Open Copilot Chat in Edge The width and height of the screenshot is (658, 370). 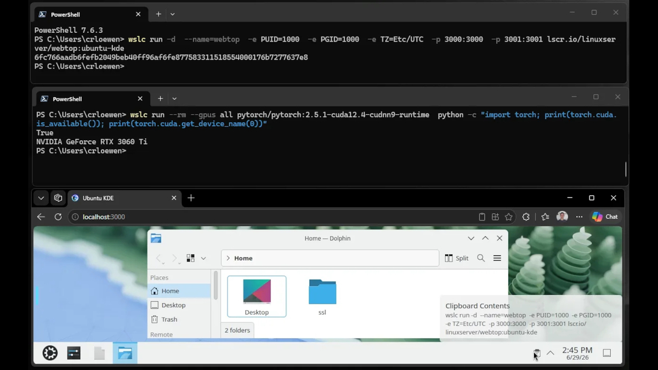605,217
